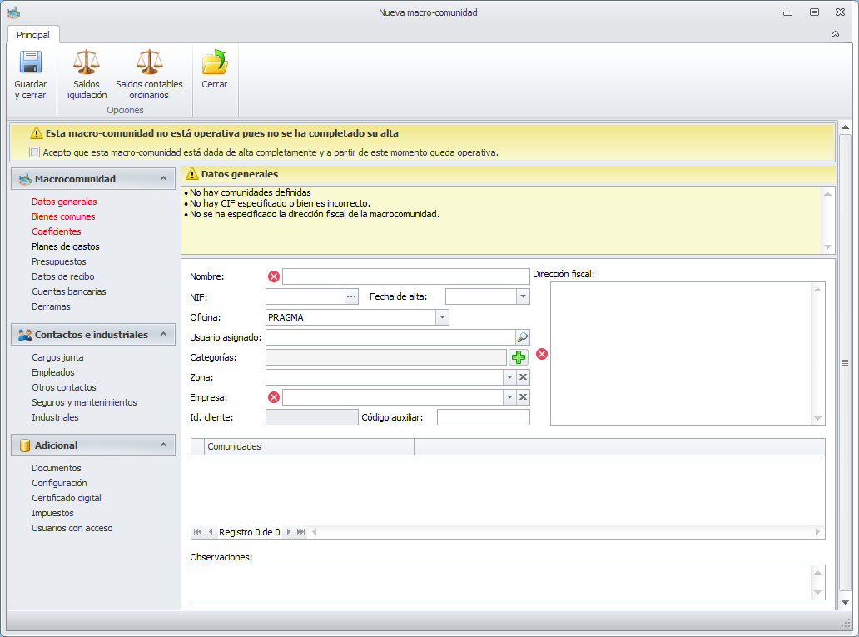Go to Cuentas bancarias section
The height and width of the screenshot is (637, 859).
(68, 291)
